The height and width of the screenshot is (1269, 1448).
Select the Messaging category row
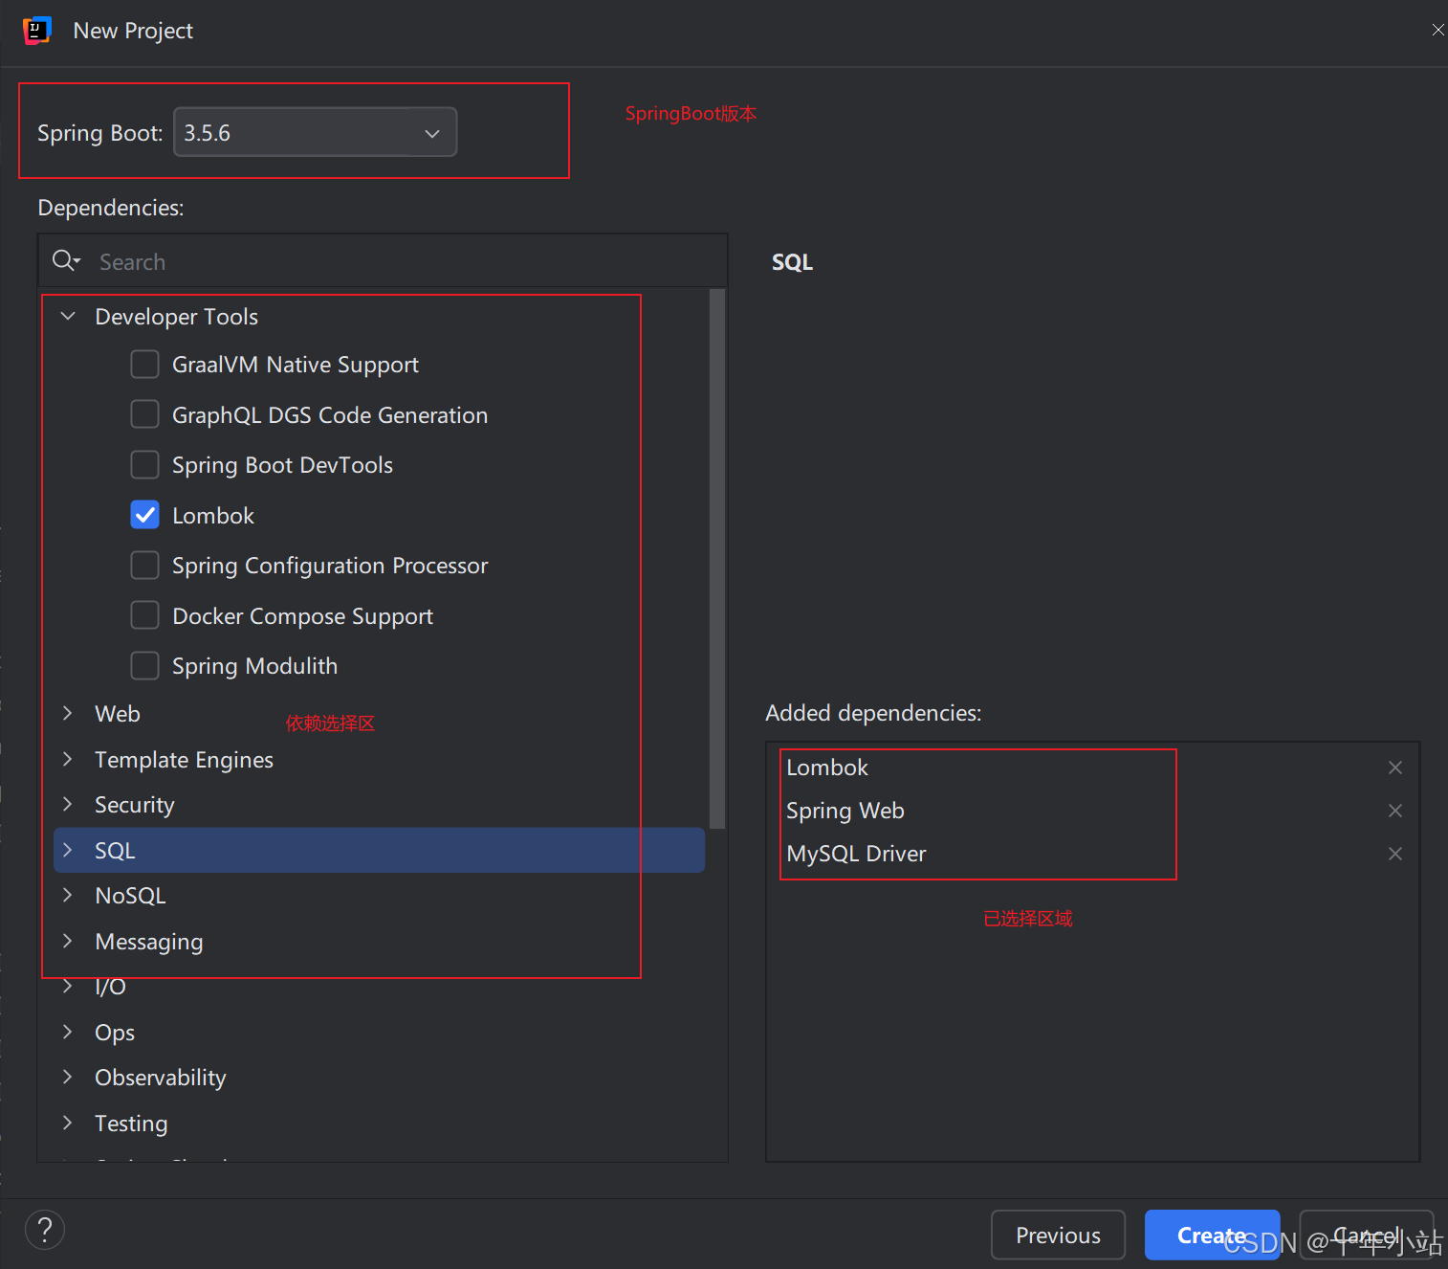pyautogui.click(x=380, y=942)
